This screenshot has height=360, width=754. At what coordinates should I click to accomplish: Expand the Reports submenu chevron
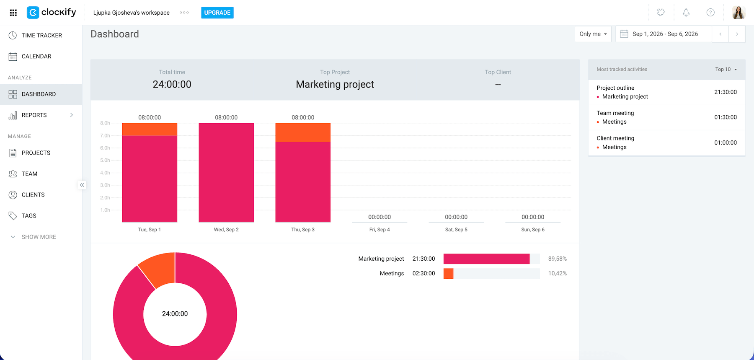point(72,115)
